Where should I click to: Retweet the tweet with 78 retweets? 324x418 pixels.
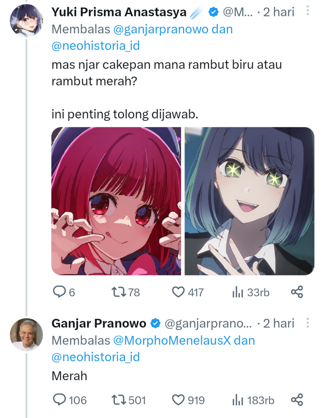tap(119, 292)
